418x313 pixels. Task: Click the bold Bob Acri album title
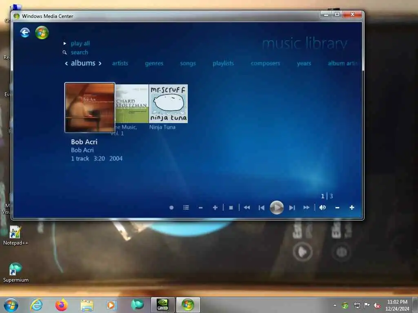(84, 142)
